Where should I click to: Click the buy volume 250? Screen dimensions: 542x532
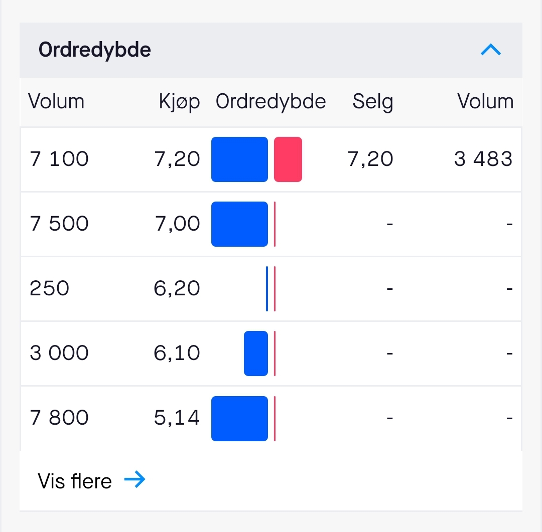(x=50, y=288)
